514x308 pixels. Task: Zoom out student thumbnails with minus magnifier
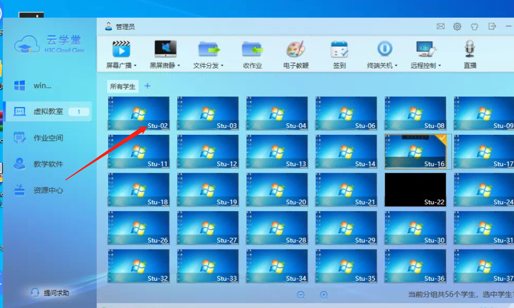pos(301,295)
